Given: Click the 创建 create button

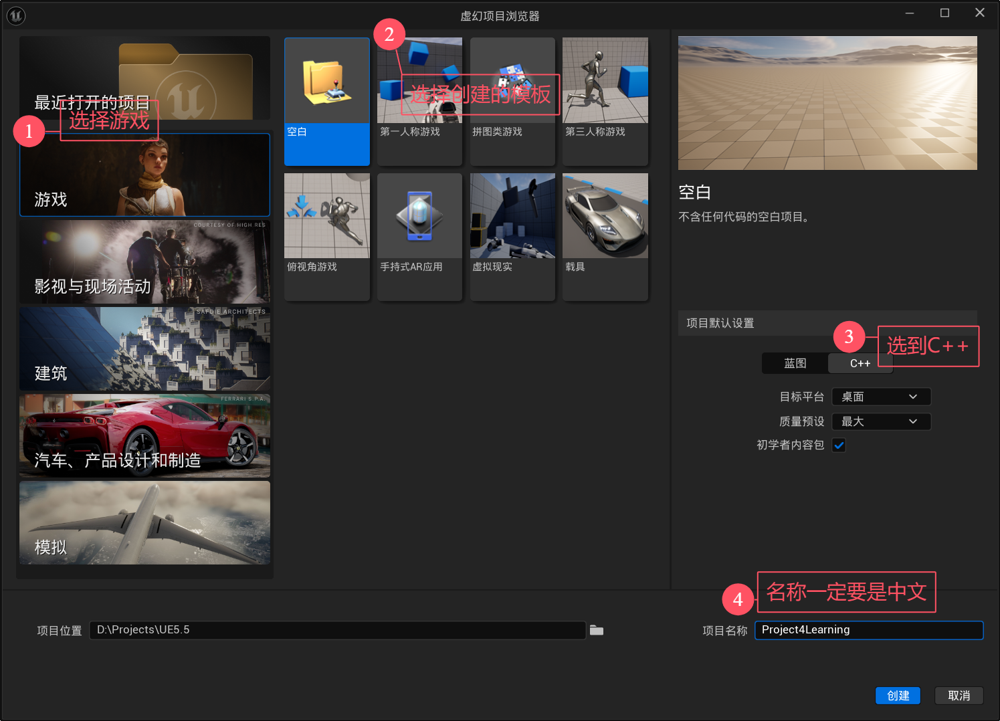Looking at the screenshot, I should point(898,696).
